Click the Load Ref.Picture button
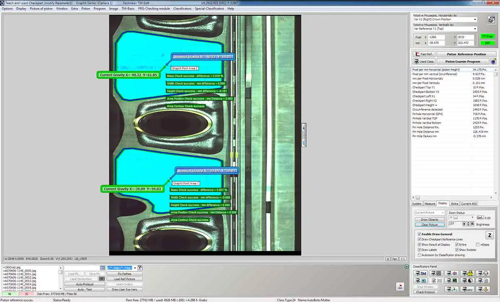 [125, 279]
